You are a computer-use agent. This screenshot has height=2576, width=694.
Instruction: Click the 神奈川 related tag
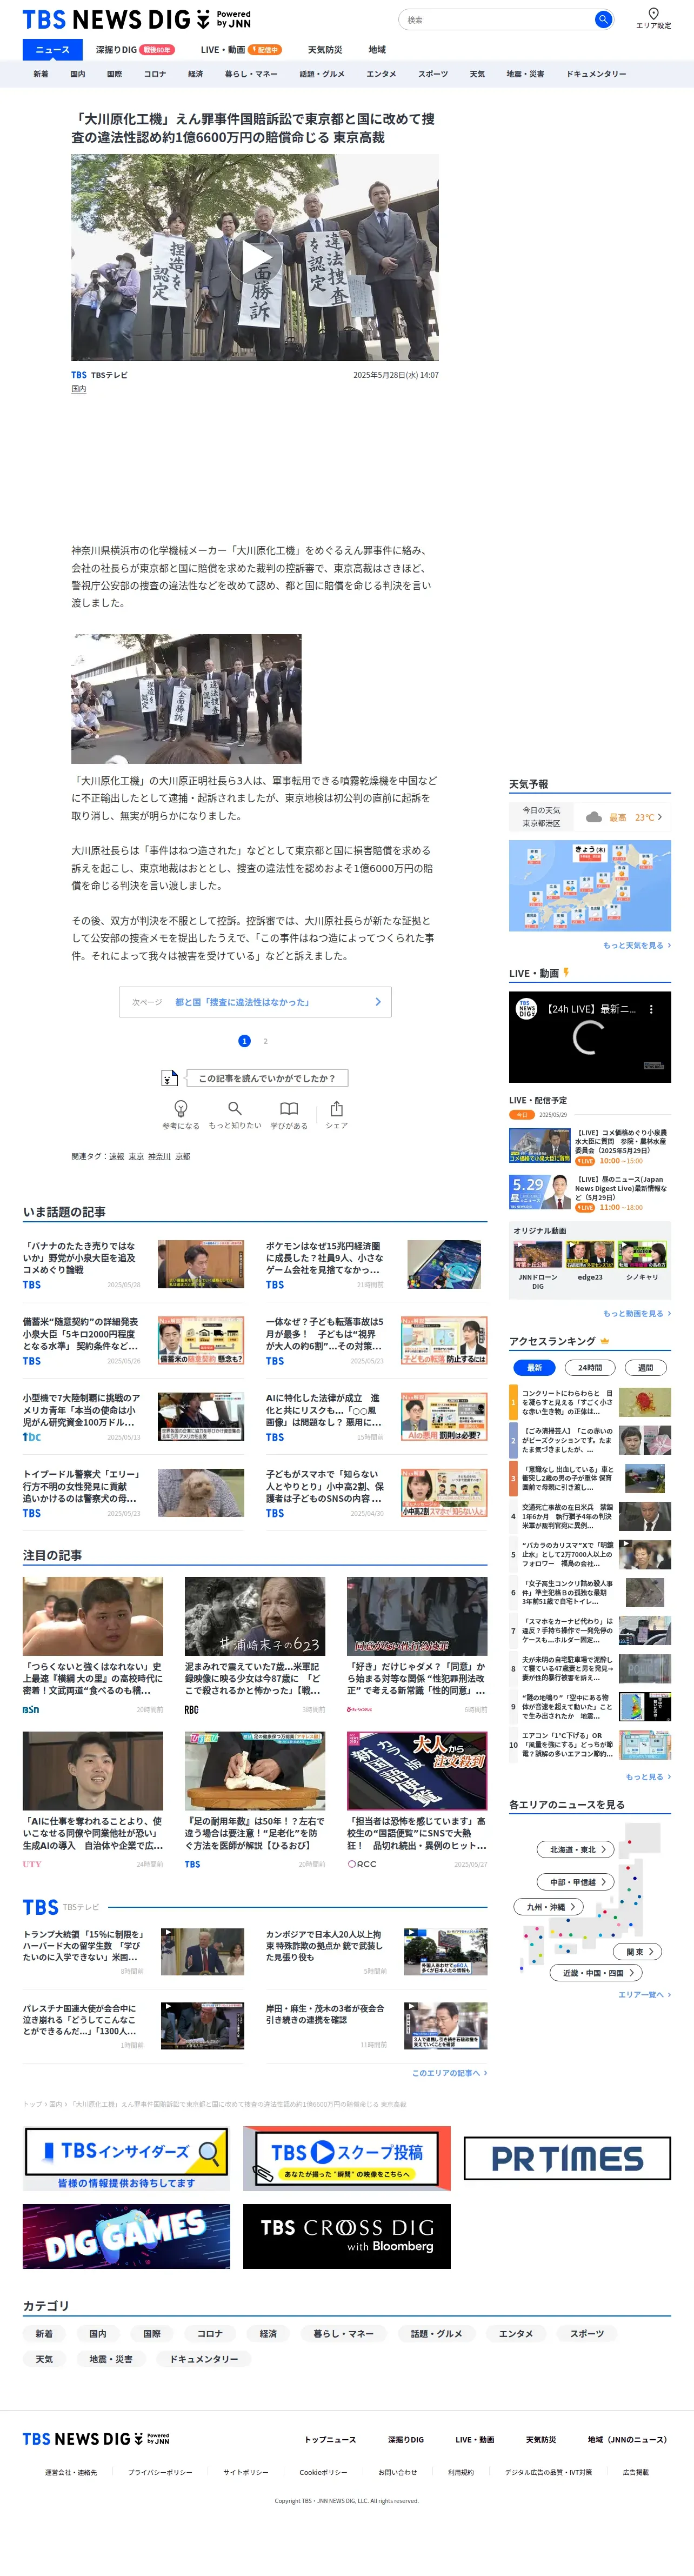tap(159, 1156)
